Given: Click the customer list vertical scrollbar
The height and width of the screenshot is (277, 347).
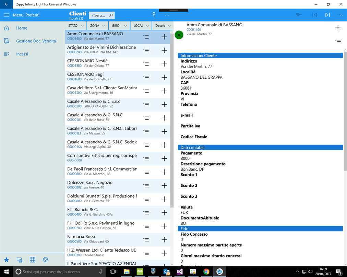Looking at the screenshot, I should pos(172,120).
